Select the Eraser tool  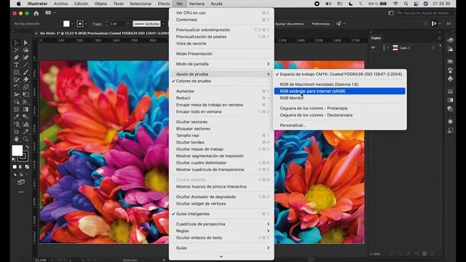click(26, 79)
